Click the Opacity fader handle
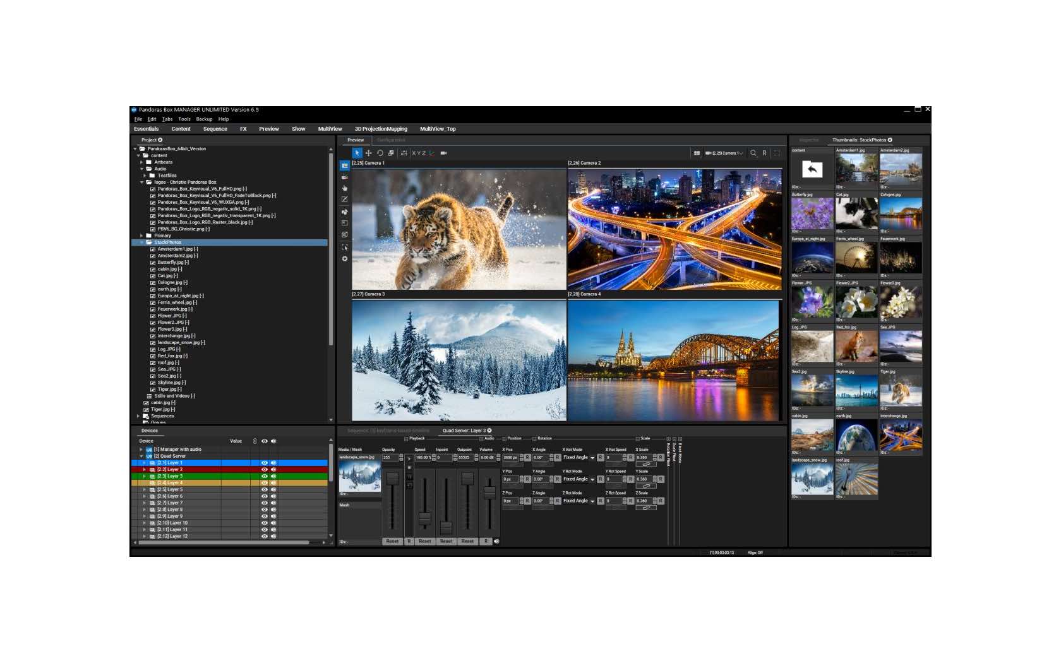Viewport: 1061px width, 663px height. [392, 478]
